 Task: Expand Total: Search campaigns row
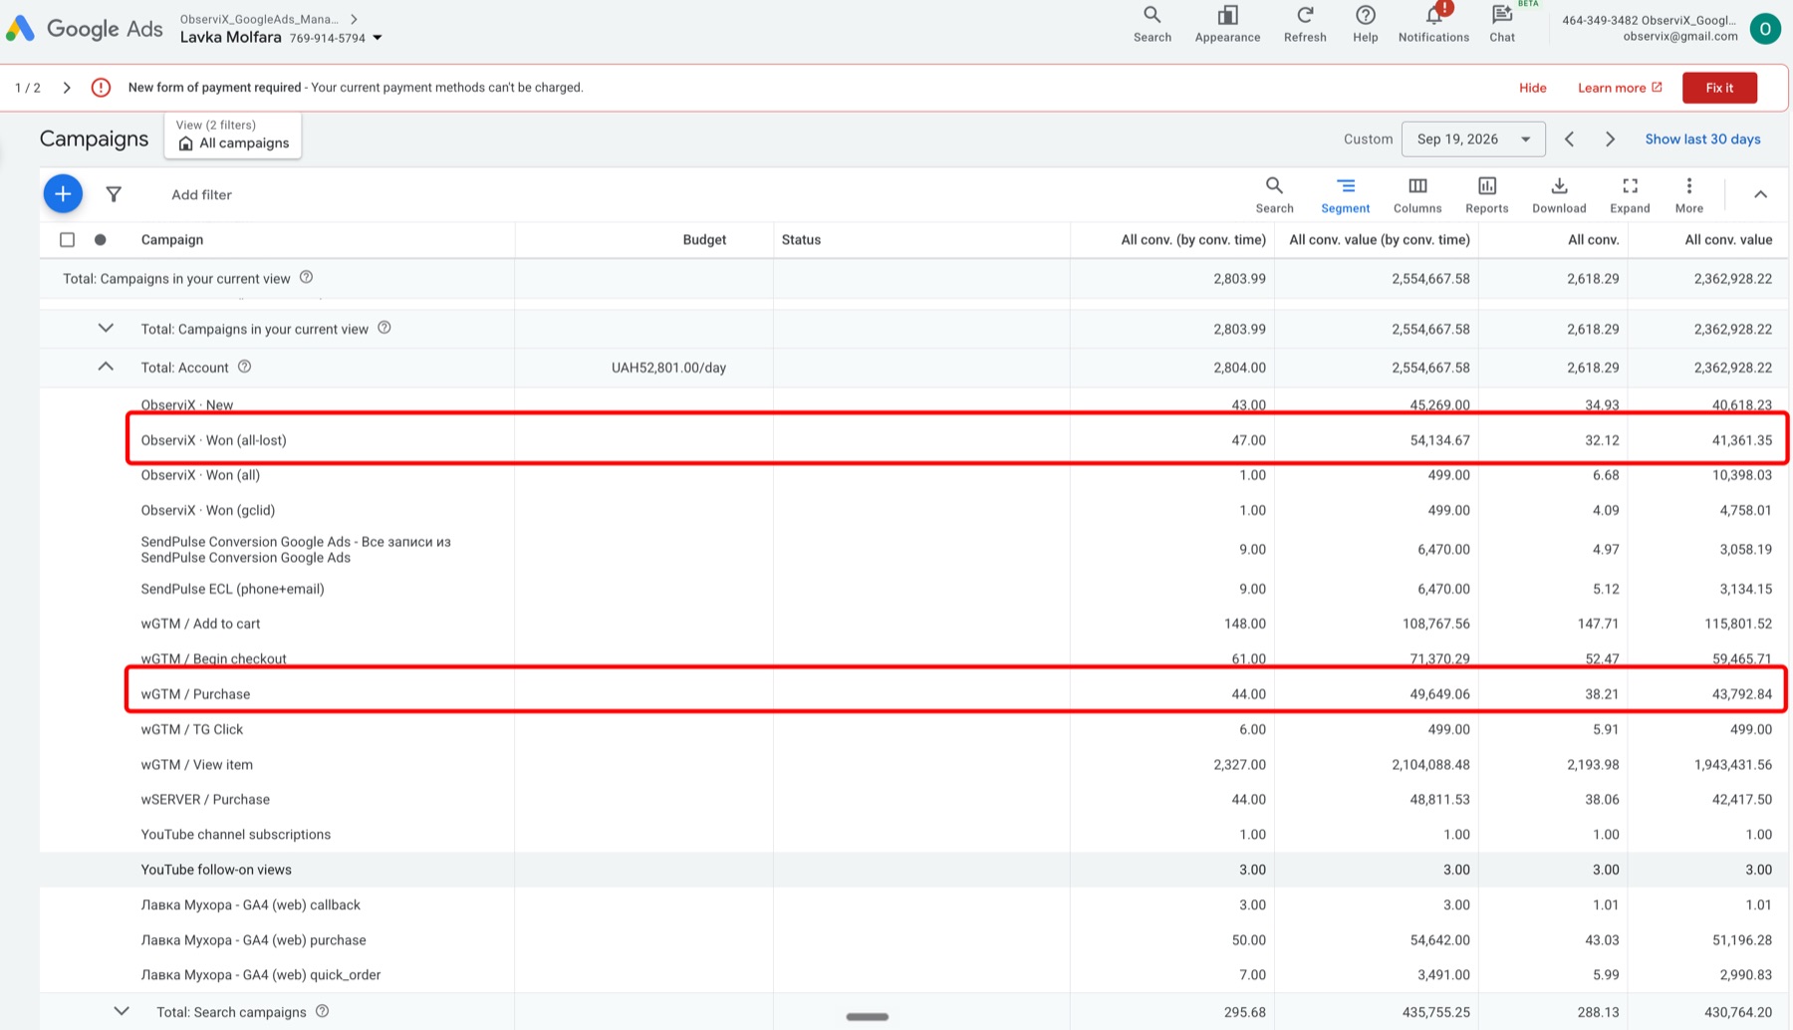[x=122, y=1011]
